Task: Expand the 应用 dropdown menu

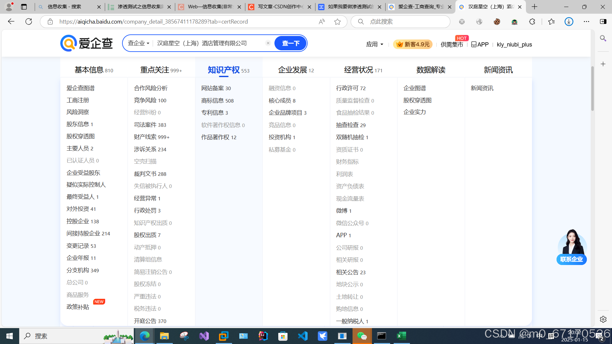Action: [375, 44]
